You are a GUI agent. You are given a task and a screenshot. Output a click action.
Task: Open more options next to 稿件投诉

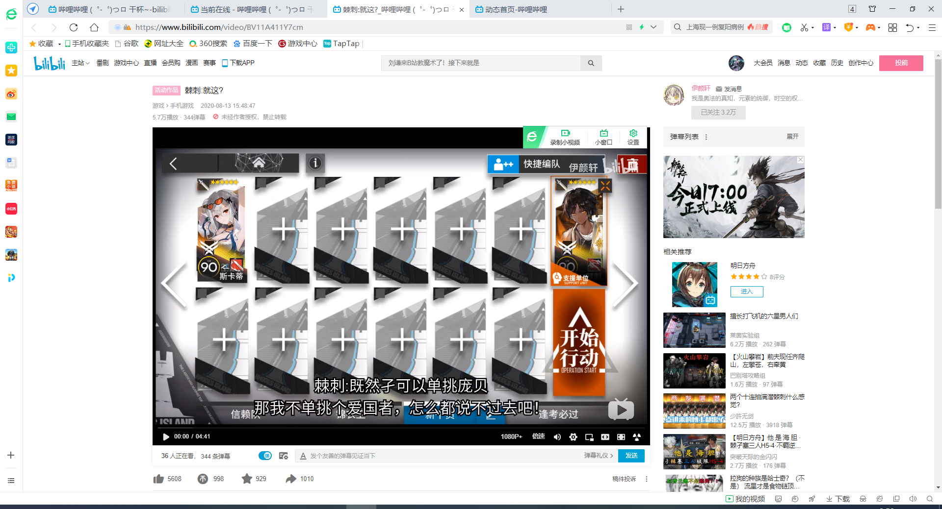coord(646,479)
